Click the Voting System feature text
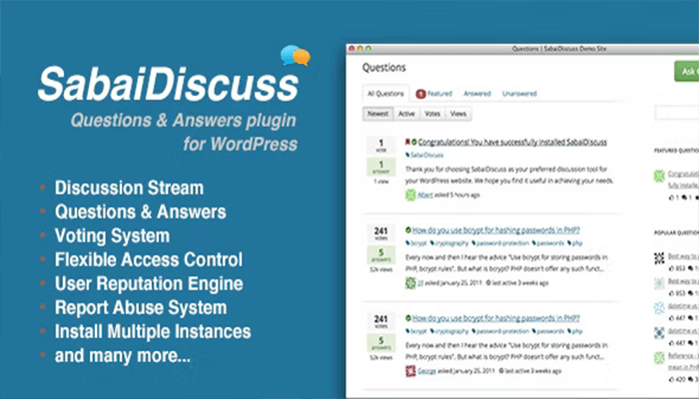 [112, 236]
